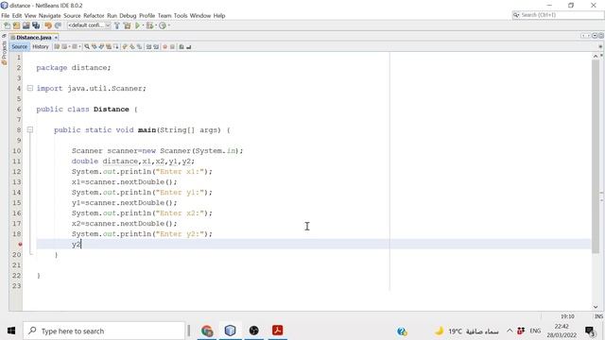605x340 pixels.
Task: Open the Run Project dropdown arrow
Action: 143,25
